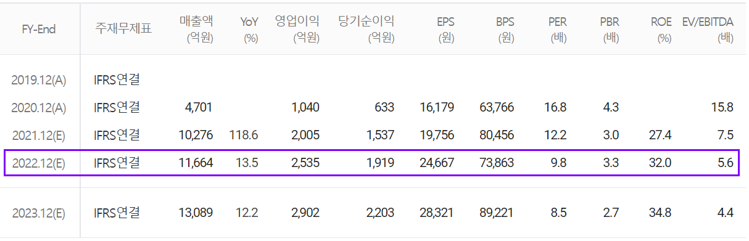Viewport: 749px width, 241px height.
Task: Select the 2023.12(E) row label
Action: coord(38,213)
